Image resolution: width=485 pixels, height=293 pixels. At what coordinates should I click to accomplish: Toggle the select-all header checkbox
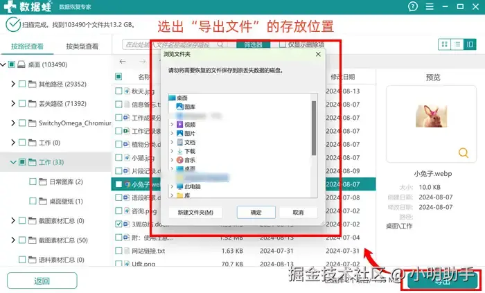[118, 76]
